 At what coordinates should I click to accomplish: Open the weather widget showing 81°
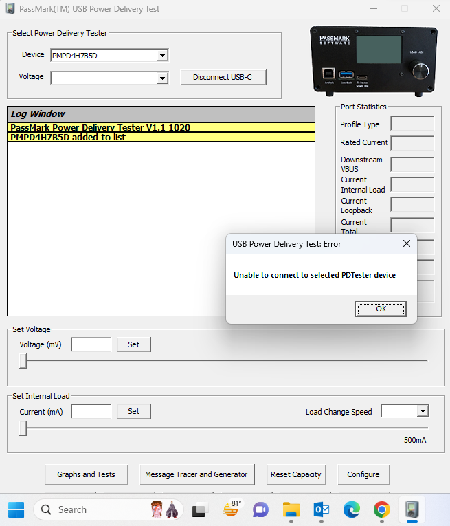point(232,509)
